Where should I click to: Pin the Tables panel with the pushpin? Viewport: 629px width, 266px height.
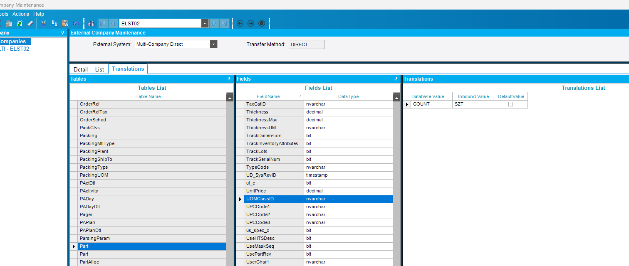click(x=229, y=79)
